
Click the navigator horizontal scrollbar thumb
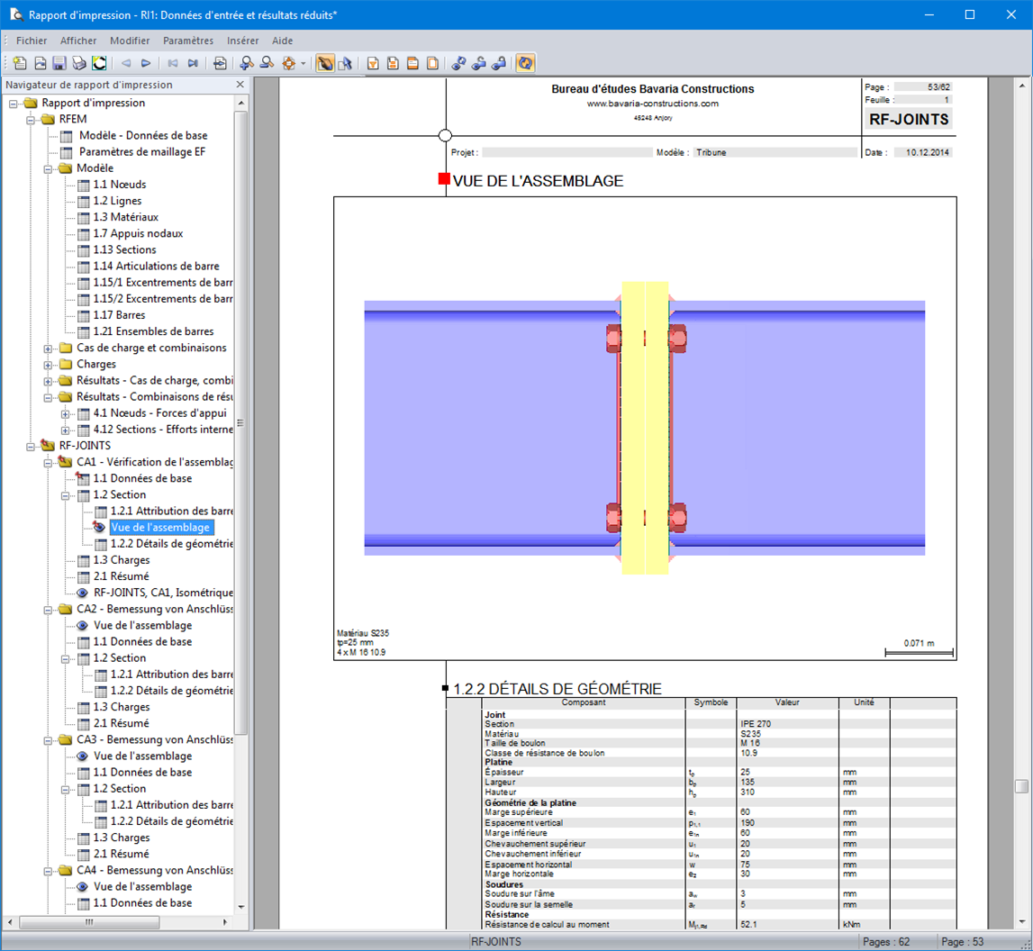(x=89, y=922)
